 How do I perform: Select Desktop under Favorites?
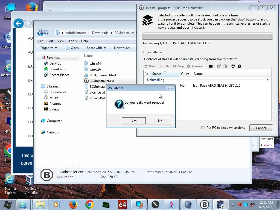point(55,63)
